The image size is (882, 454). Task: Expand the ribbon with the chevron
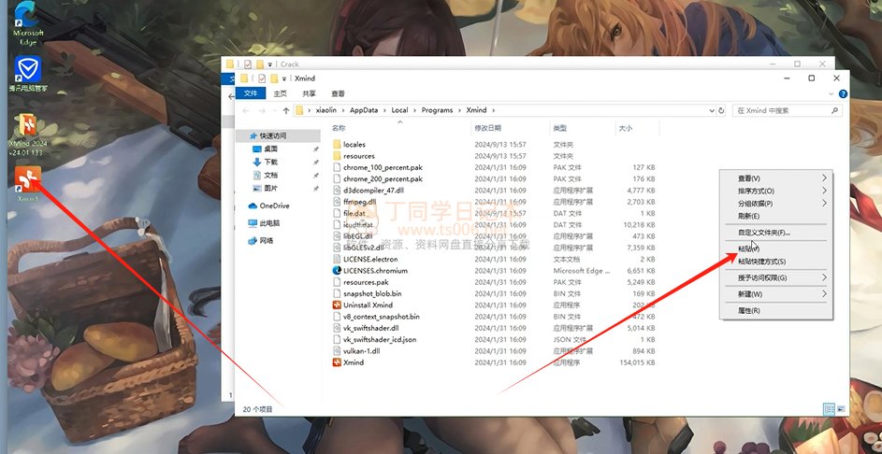point(831,93)
